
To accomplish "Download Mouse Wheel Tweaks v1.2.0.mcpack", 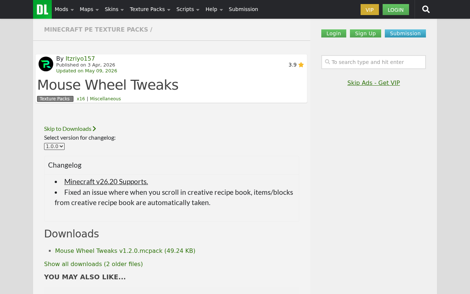I will 125,251.
